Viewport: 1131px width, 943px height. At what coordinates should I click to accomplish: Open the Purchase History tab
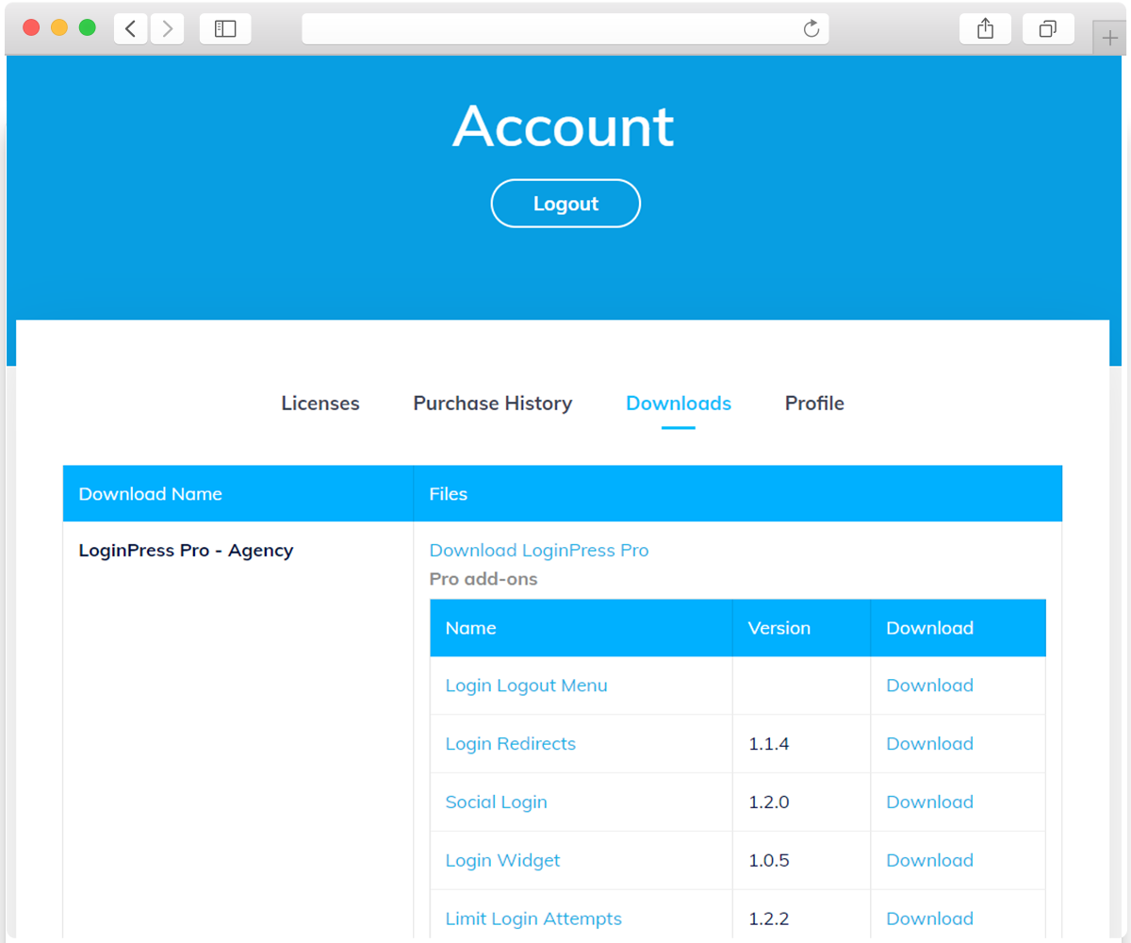pyautogui.click(x=493, y=404)
